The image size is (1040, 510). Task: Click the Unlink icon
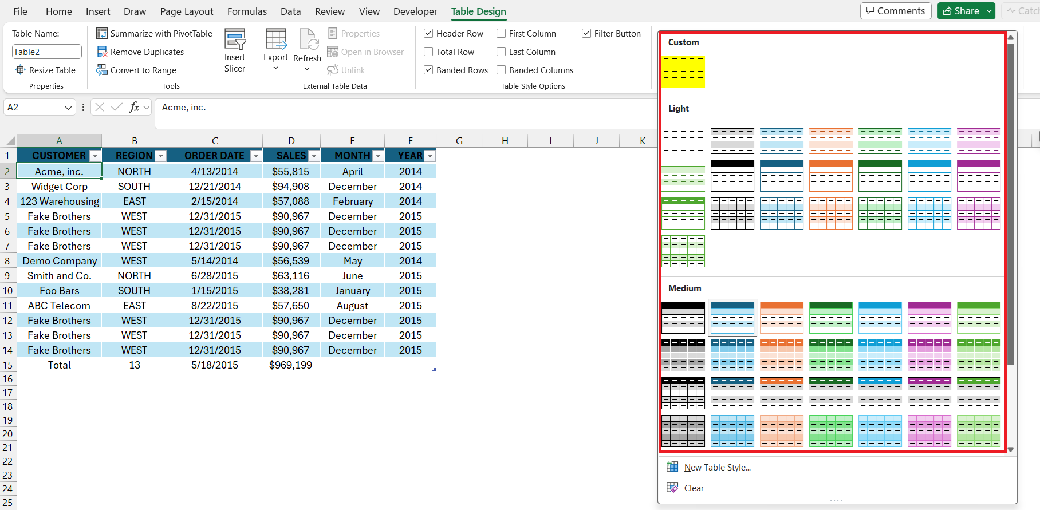(333, 70)
